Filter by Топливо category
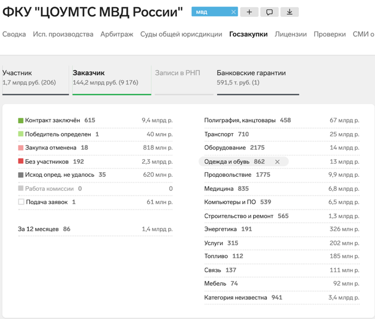 (282, 256)
